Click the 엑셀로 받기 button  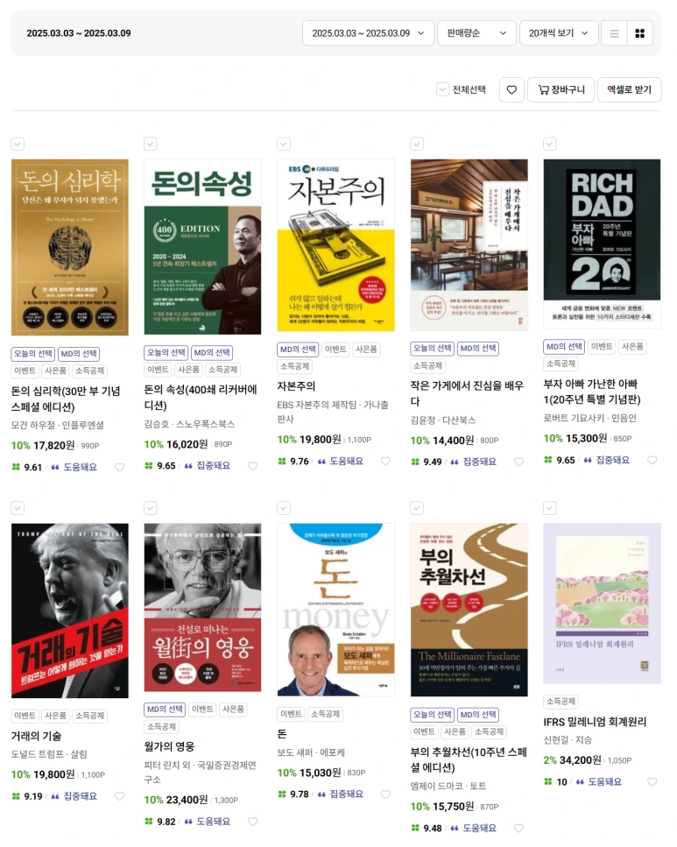(x=629, y=89)
